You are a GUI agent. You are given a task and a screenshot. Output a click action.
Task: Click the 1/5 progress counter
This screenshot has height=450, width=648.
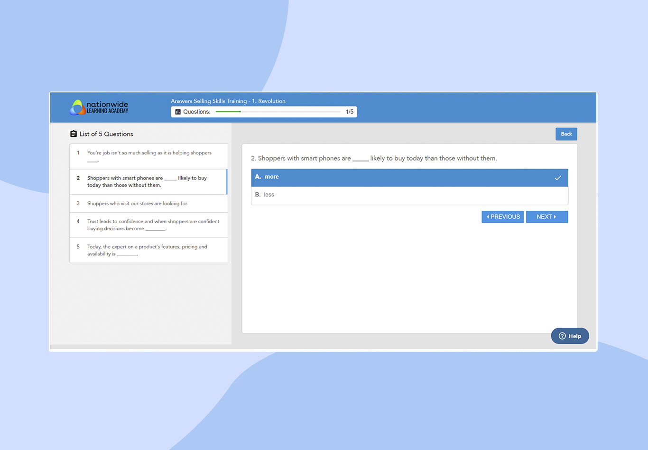coord(350,112)
